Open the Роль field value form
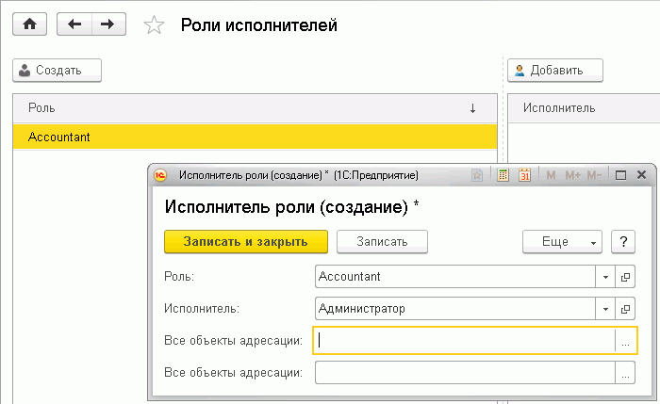The image size is (660, 404). [626, 277]
